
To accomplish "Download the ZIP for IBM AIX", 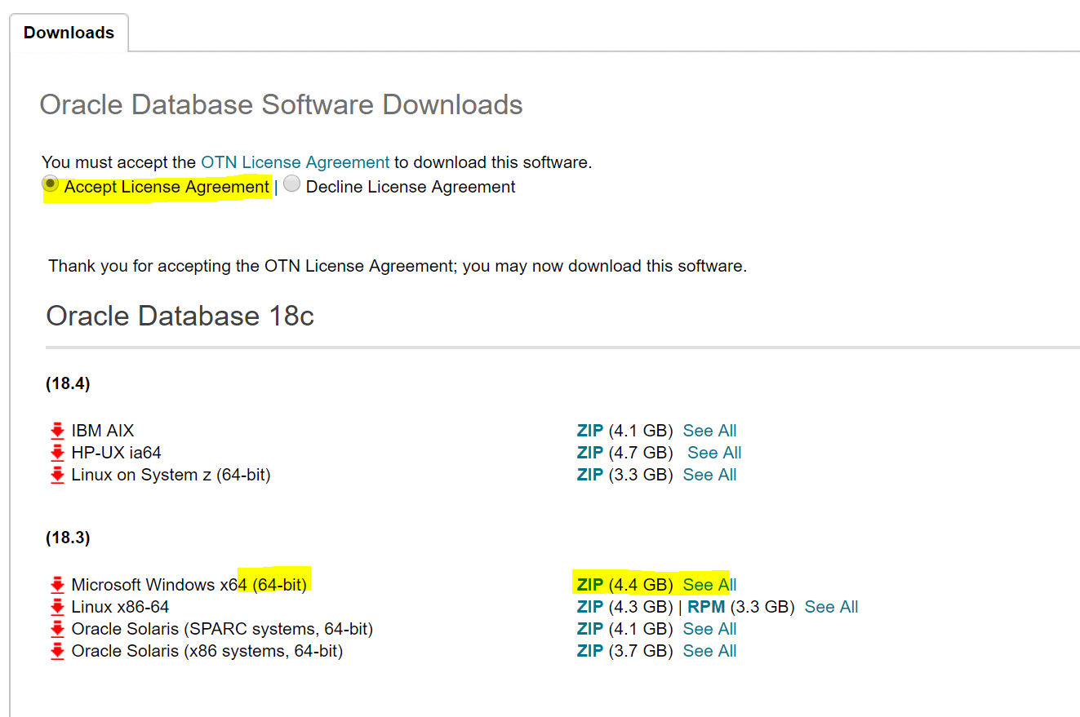I will pyautogui.click(x=589, y=430).
